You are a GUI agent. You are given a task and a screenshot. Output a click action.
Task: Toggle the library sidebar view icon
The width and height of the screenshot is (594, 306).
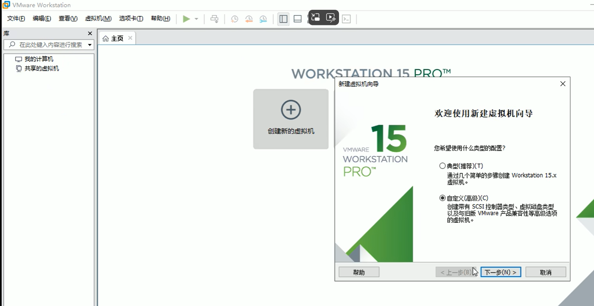284,19
